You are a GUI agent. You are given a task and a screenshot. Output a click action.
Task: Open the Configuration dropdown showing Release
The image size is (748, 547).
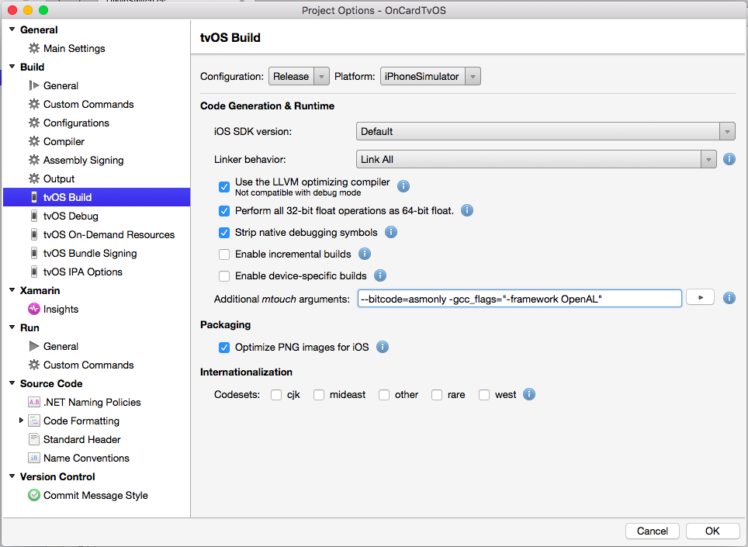point(299,76)
